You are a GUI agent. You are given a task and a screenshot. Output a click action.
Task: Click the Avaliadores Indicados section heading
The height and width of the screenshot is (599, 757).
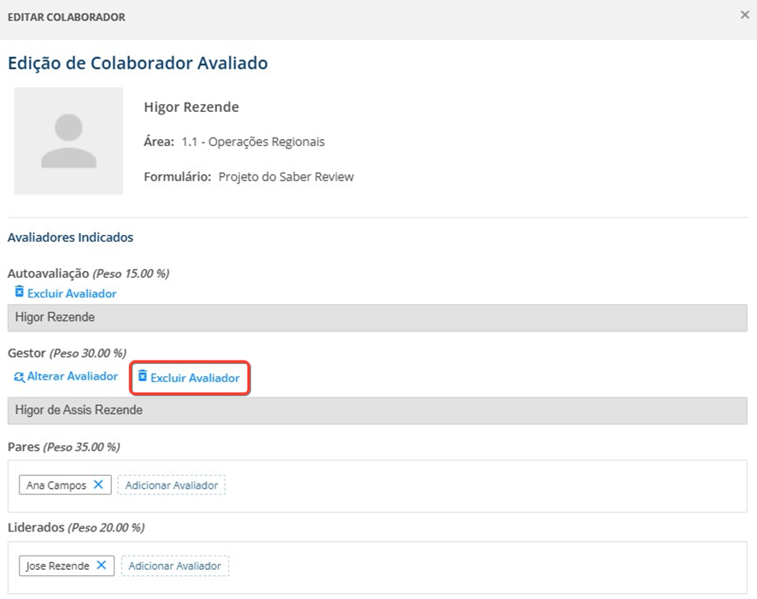[70, 237]
